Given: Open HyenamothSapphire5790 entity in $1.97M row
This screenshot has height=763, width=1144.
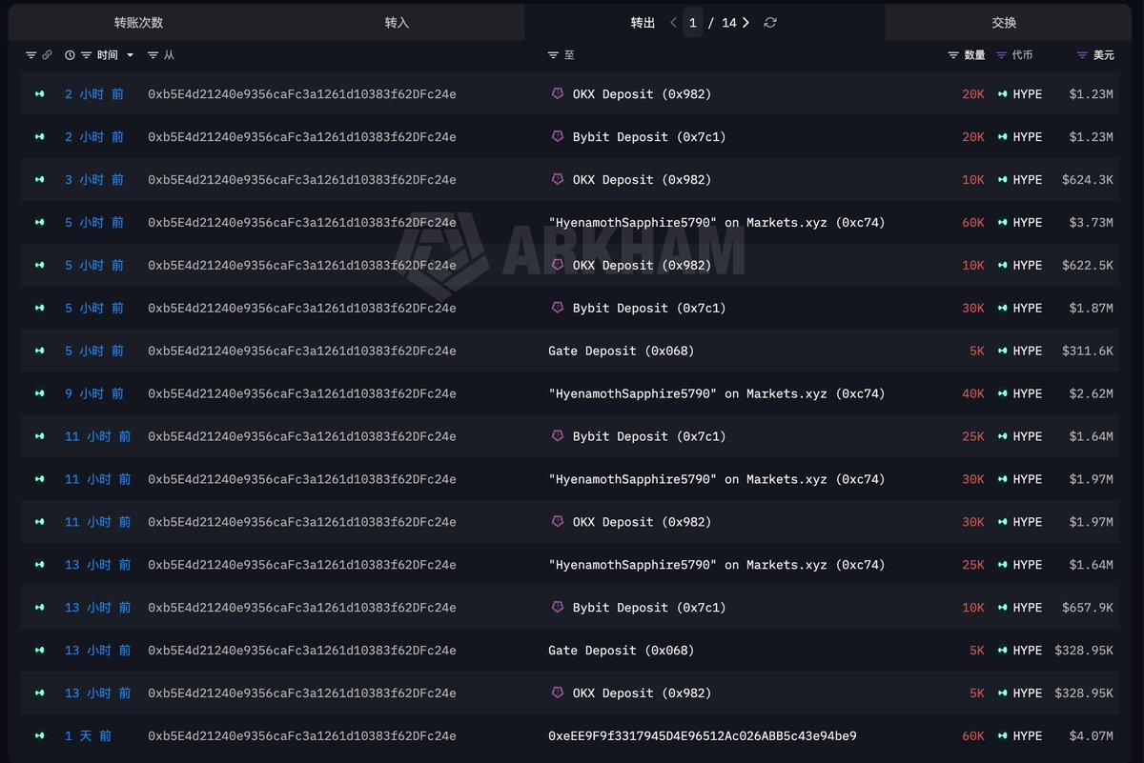Looking at the screenshot, I should click(x=717, y=479).
